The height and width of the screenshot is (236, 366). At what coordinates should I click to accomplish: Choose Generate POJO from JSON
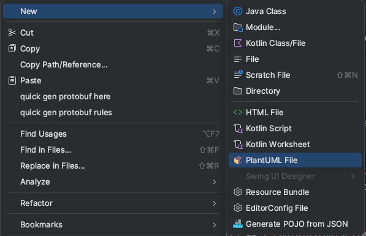coord(295,224)
